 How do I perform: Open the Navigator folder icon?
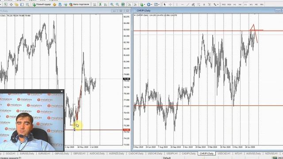coord(16,4)
